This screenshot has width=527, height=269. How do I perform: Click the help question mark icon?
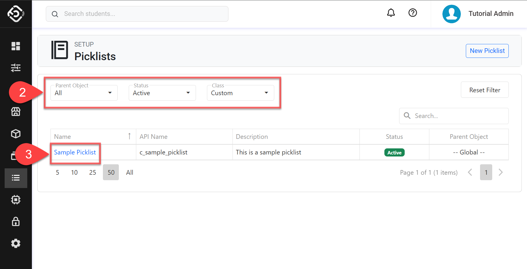(412, 13)
